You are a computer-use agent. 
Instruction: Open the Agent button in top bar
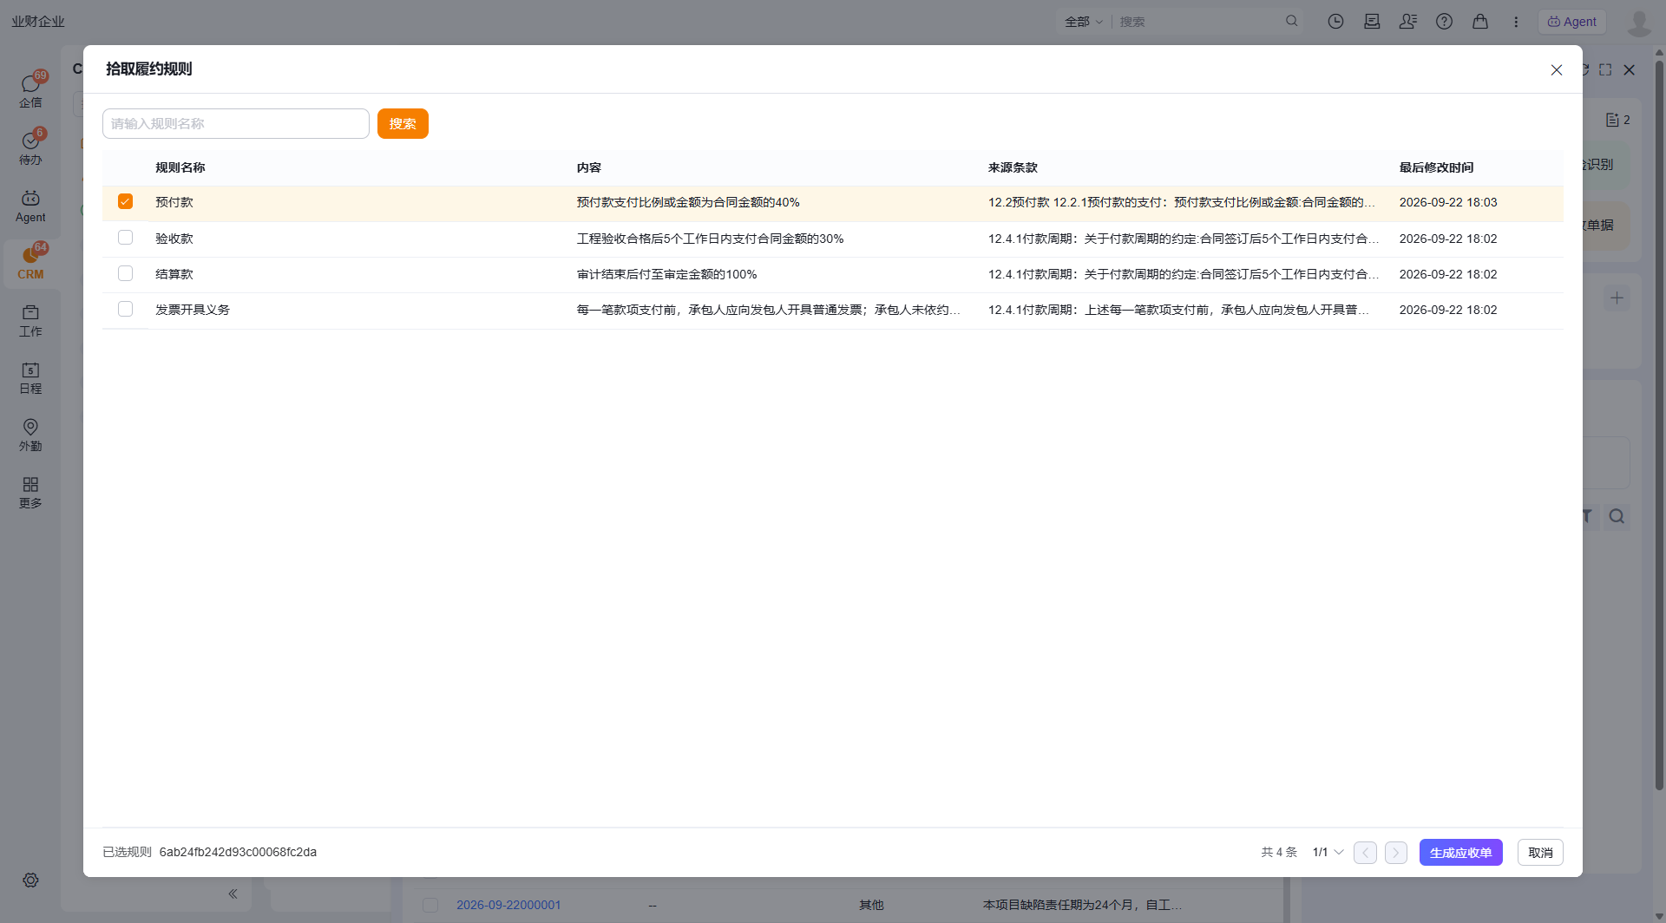(1572, 22)
